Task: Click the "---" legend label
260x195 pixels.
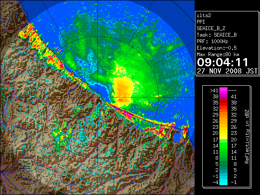Action: point(232,90)
